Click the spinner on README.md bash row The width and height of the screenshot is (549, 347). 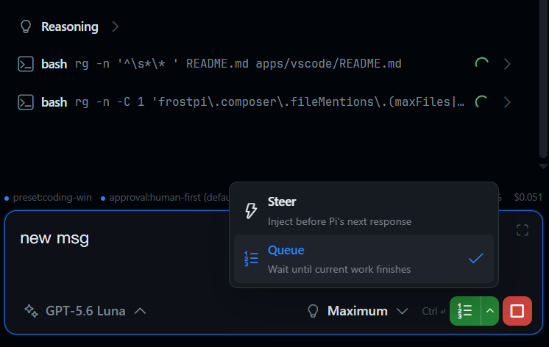(x=482, y=64)
